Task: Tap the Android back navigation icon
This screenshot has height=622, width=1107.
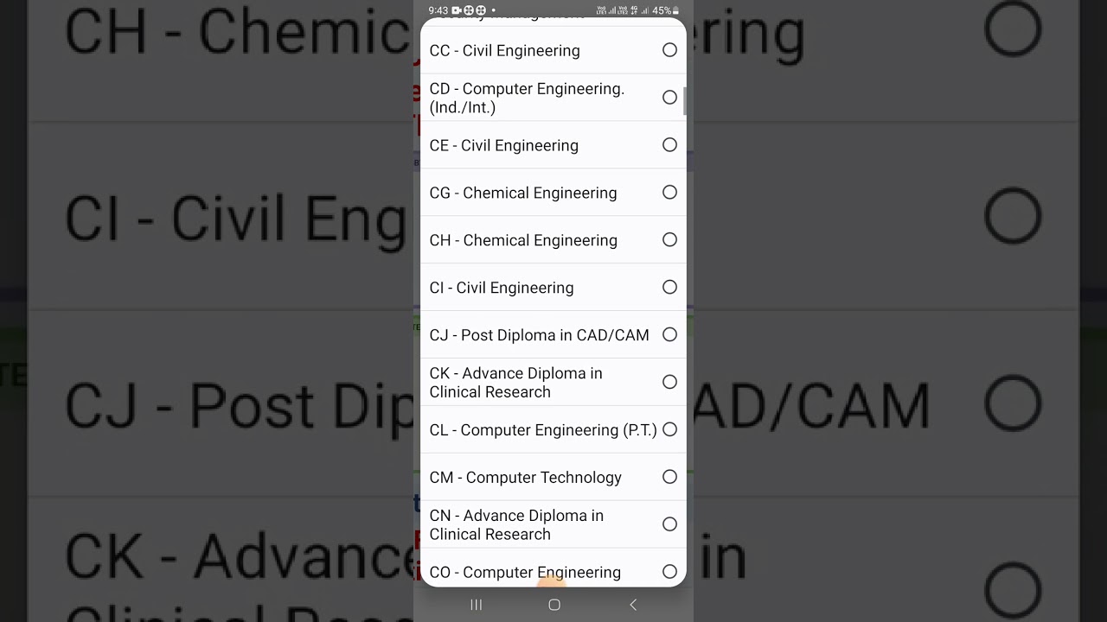Action: pos(633,605)
